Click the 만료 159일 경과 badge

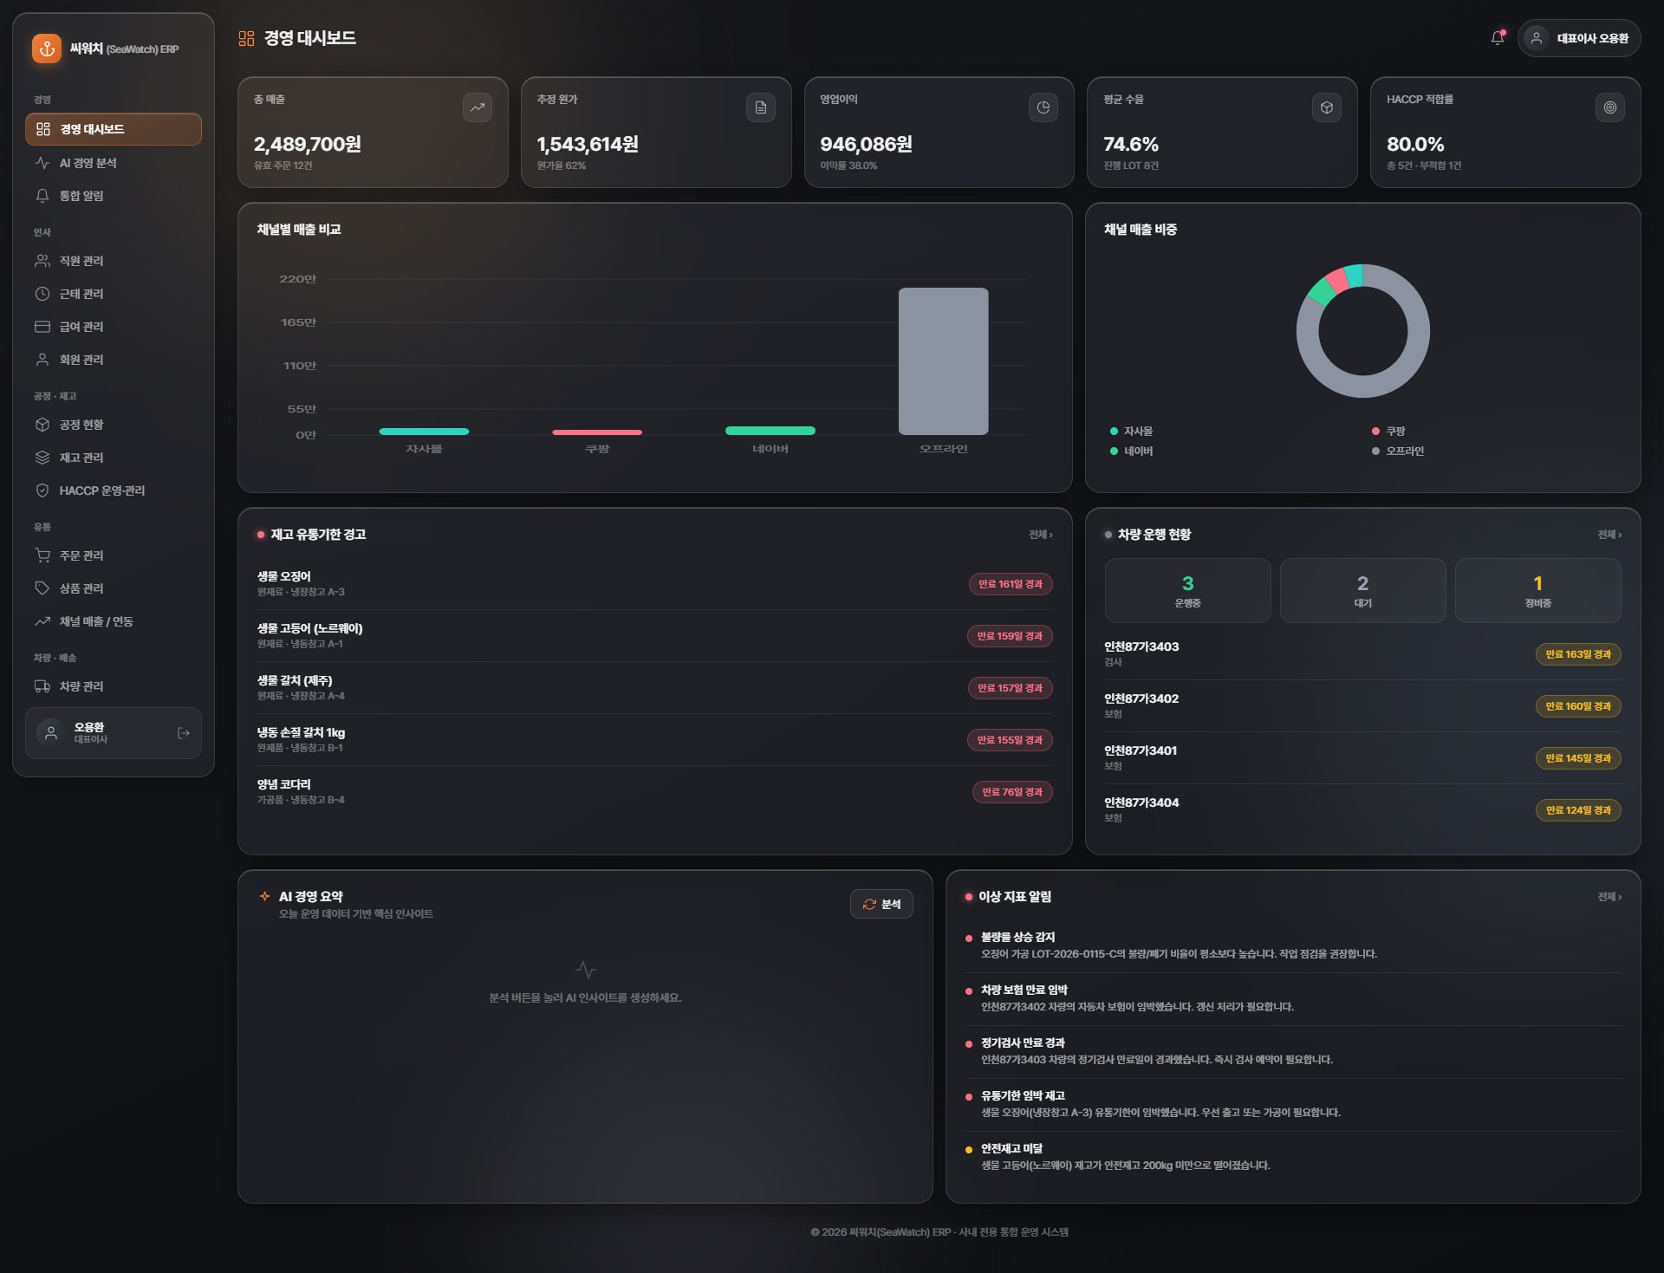coord(1010,636)
